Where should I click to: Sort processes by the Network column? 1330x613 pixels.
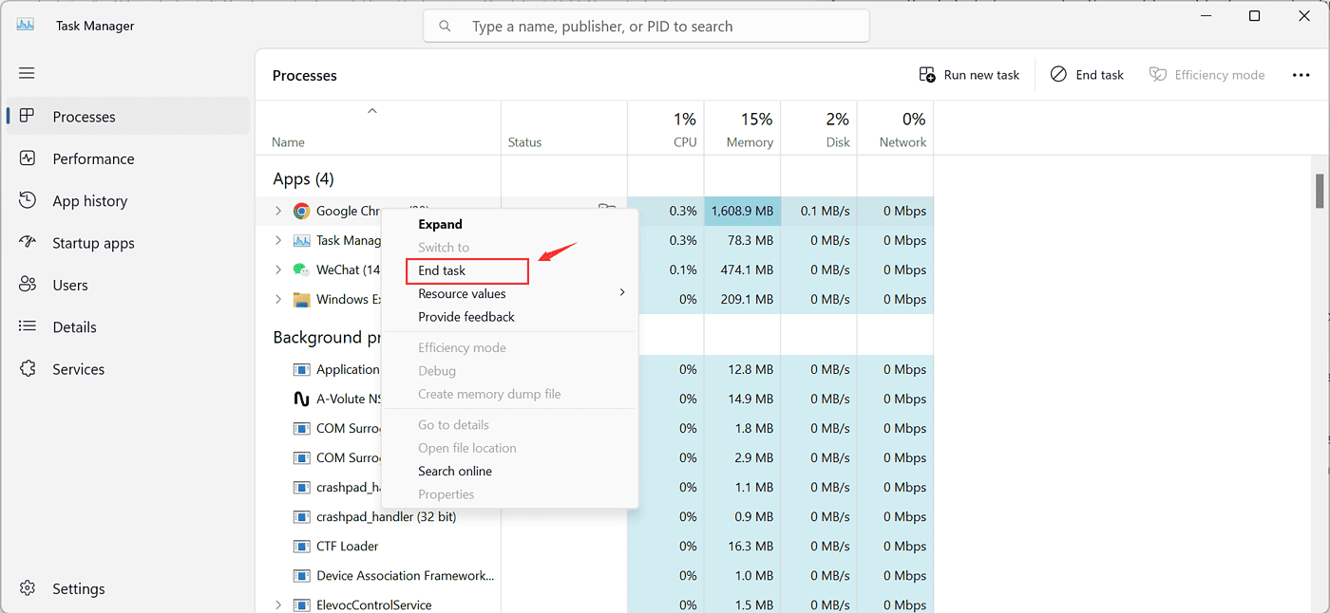896,128
